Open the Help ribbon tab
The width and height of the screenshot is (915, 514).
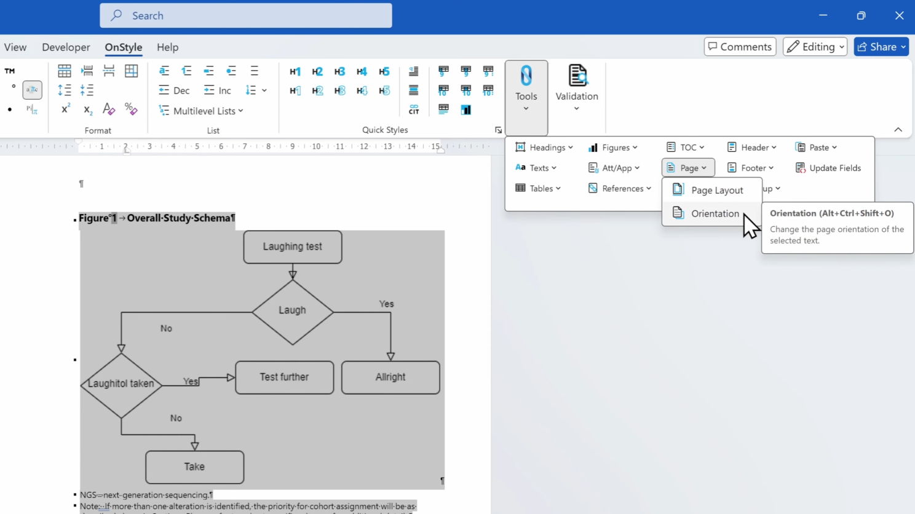click(x=167, y=47)
